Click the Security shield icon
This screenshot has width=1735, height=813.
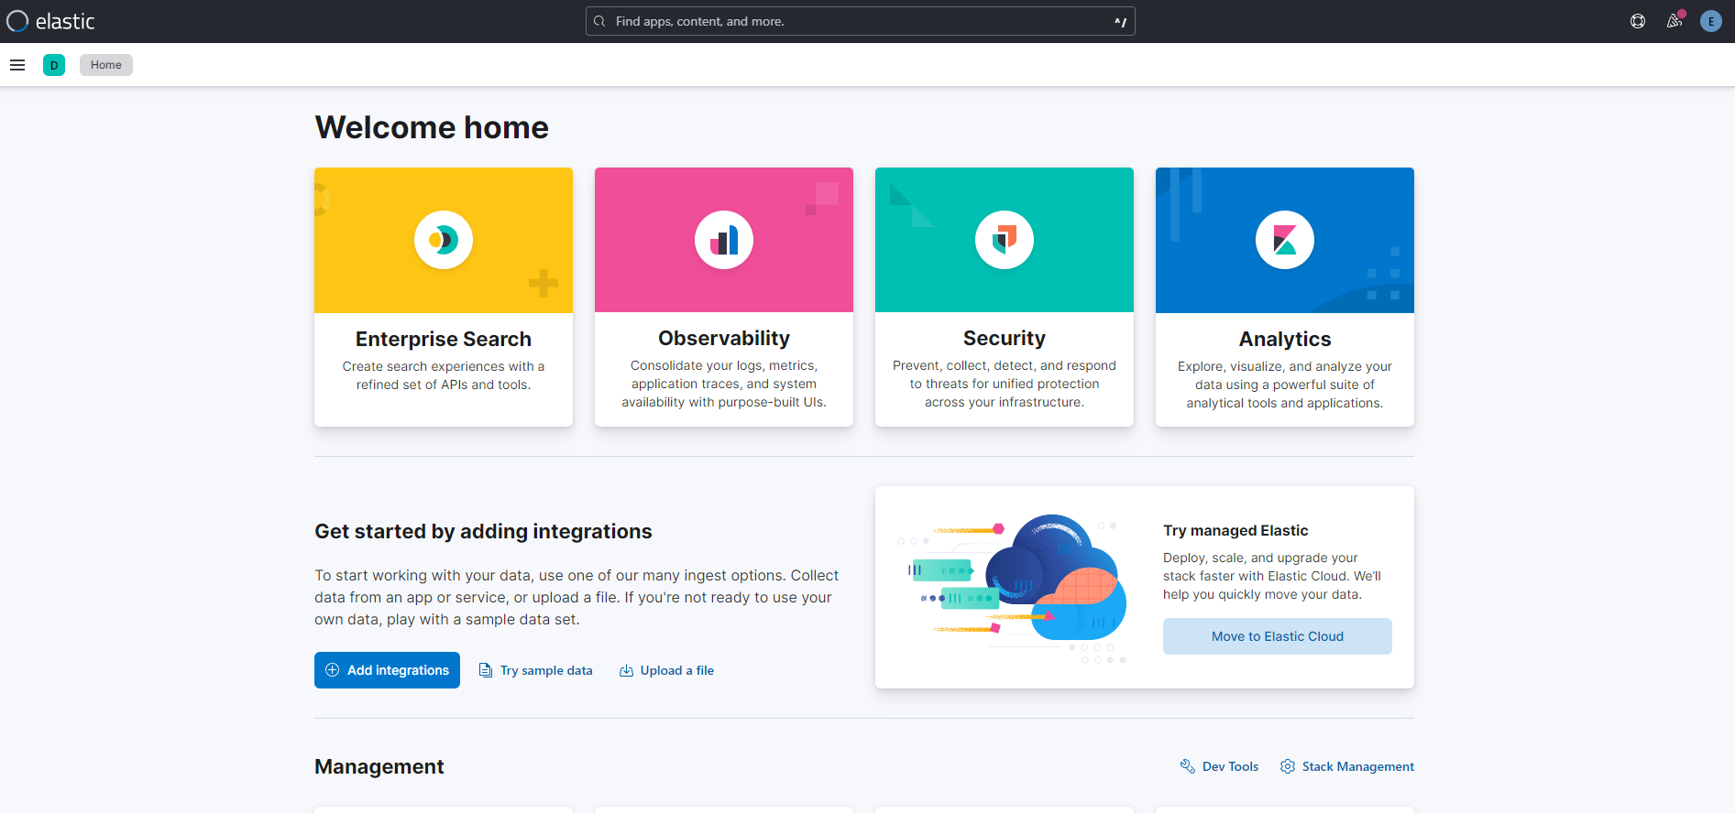(1005, 240)
